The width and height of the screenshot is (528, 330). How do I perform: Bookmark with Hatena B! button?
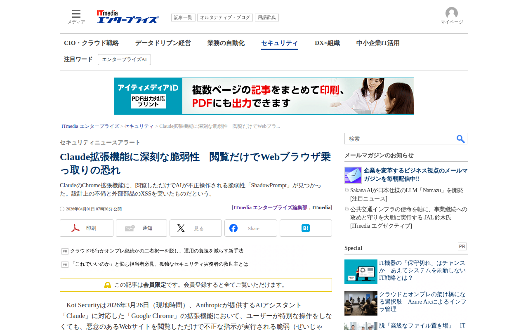306,228
